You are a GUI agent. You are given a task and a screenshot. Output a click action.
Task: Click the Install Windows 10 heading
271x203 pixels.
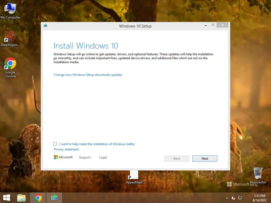86,46
